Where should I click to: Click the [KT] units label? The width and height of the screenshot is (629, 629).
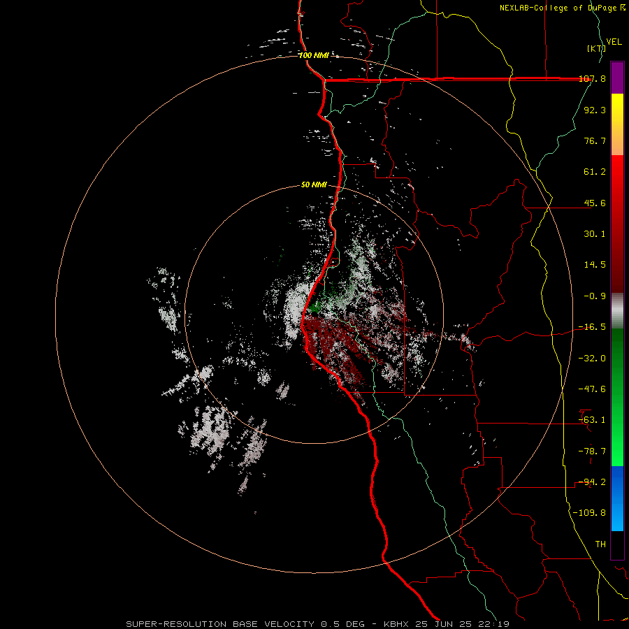[x=596, y=48]
